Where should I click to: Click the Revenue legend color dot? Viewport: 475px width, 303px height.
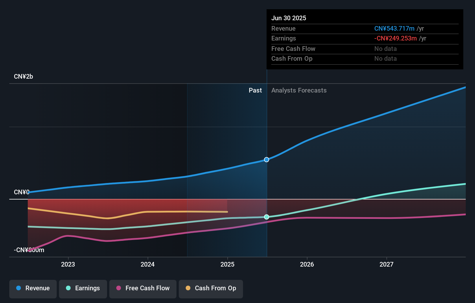[x=18, y=288]
